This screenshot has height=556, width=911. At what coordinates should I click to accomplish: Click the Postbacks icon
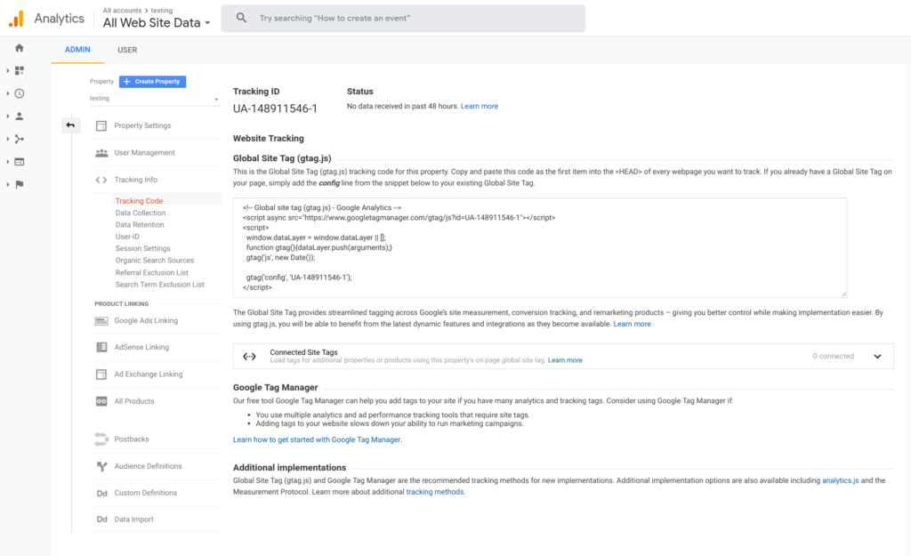tap(101, 439)
